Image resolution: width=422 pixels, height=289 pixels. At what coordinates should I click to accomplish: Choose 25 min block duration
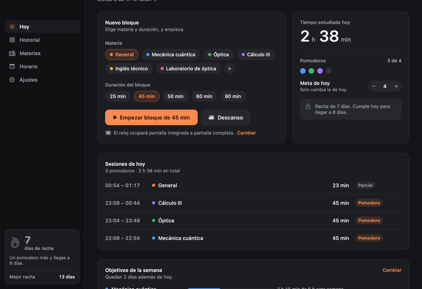[x=118, y=96]
